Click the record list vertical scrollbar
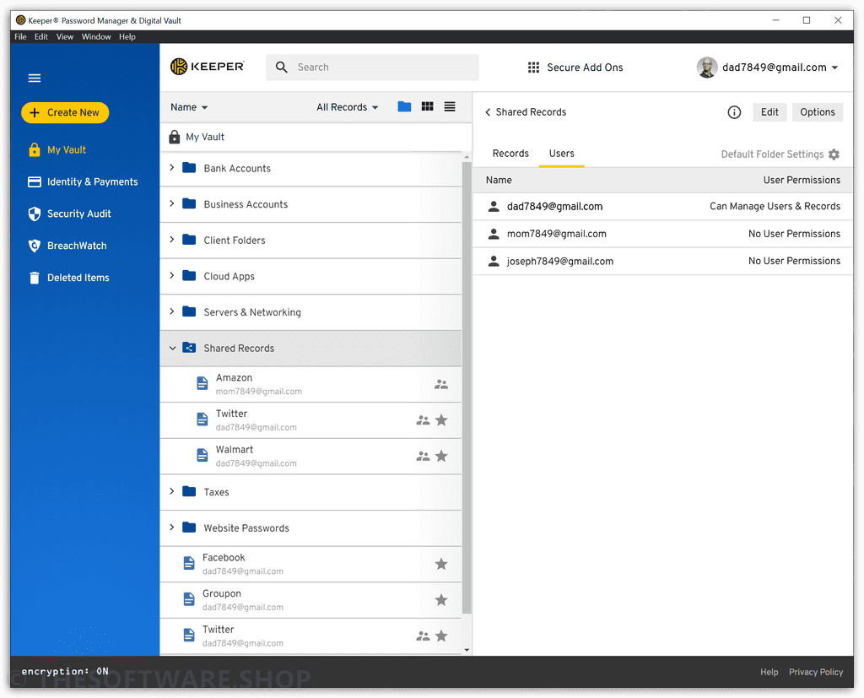 pyautogui.click(x=467, y=388)
